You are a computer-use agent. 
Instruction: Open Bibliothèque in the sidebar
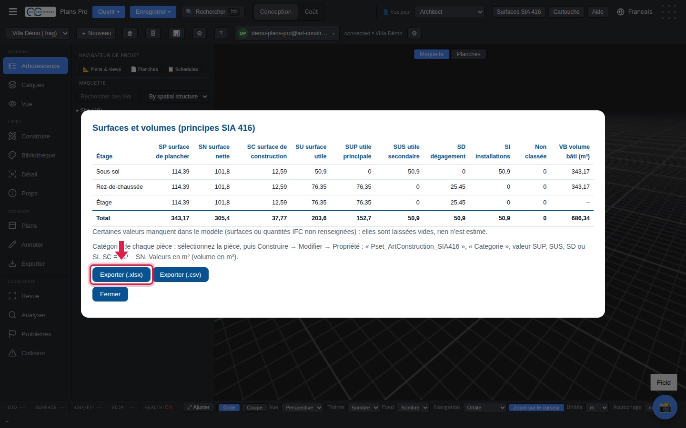click(x=35, y=155)
